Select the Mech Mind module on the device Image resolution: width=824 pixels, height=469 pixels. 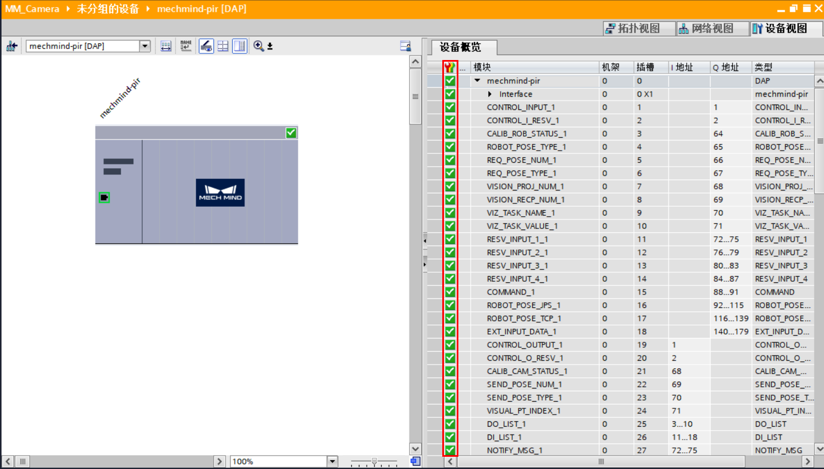click(x=220, y=192)
